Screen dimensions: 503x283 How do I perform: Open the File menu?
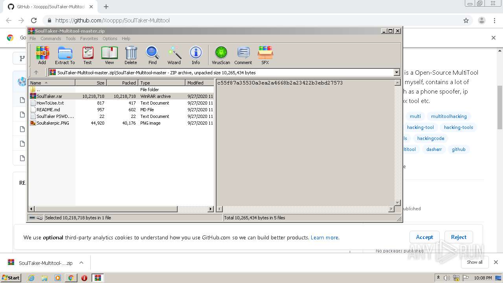tap(33, 39)
